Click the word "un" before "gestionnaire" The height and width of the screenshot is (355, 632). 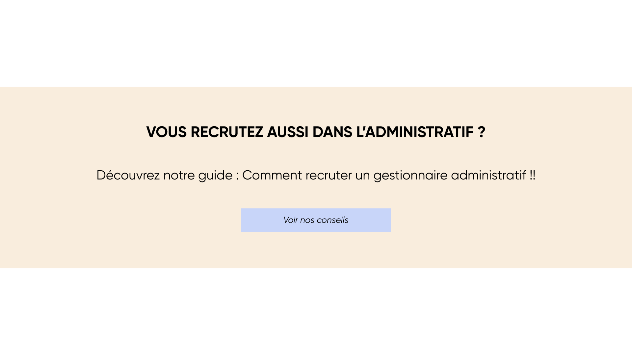coord(362,176)
